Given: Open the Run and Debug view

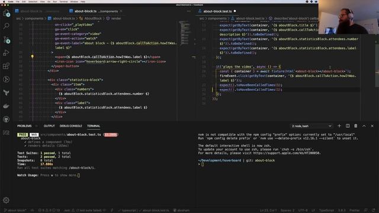Looking at the screenshot, I should pos(7,53).
